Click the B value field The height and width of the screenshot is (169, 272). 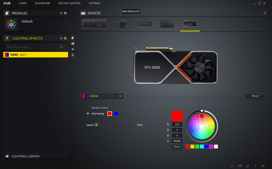click(177, 136)
